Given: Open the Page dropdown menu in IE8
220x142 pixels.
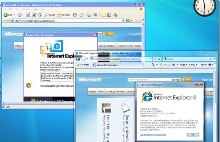Looking at the screenshot, I should (184, 65).
